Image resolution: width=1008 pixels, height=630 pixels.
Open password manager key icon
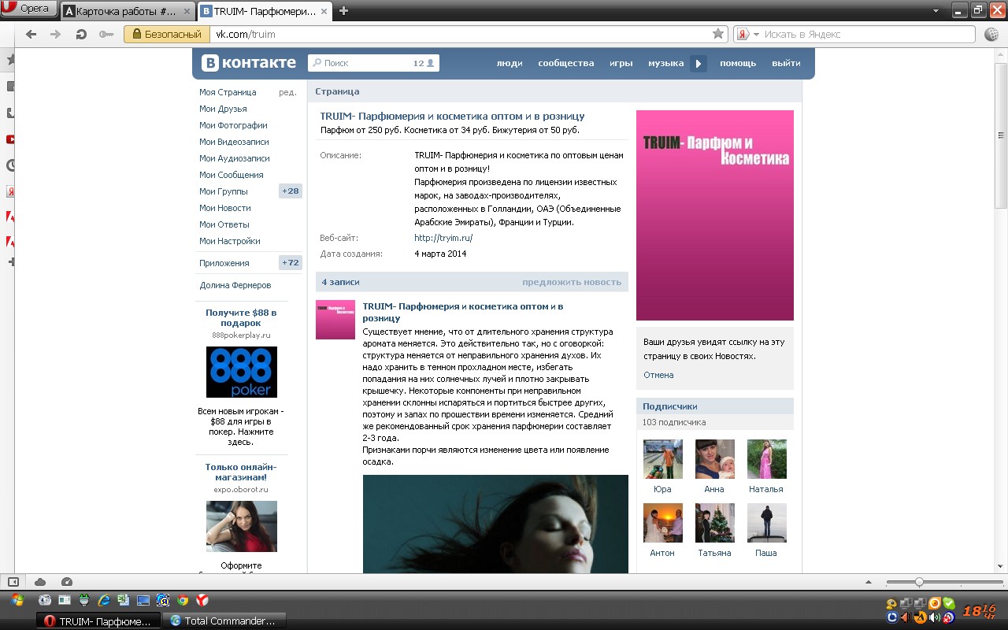[106, 34]
